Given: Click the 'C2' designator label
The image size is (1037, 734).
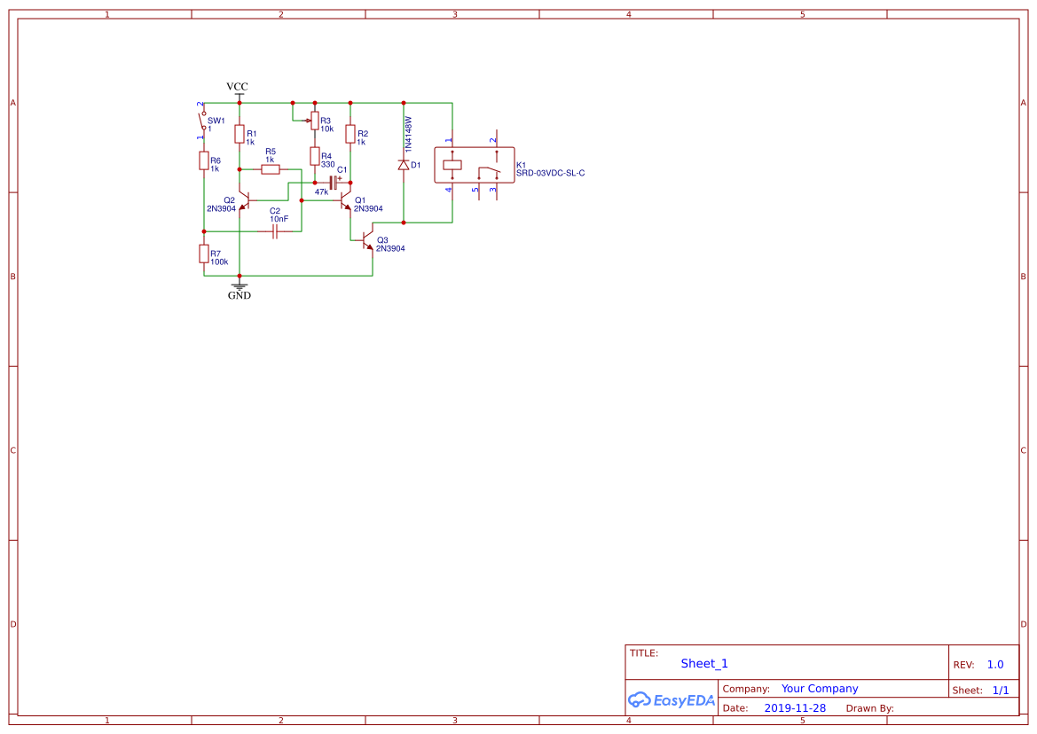Looking at the screenshot, I should click(274, 211).
